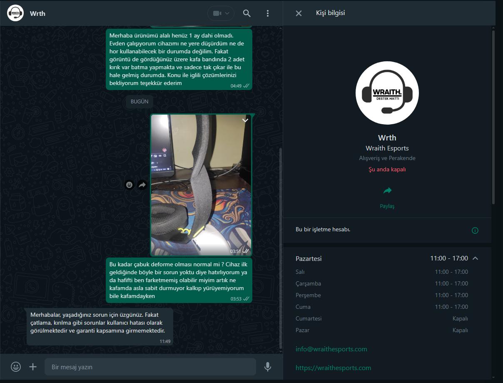Email info@wraithesports.com
Viewport: 503px width, 383px height.
[331, 349]
